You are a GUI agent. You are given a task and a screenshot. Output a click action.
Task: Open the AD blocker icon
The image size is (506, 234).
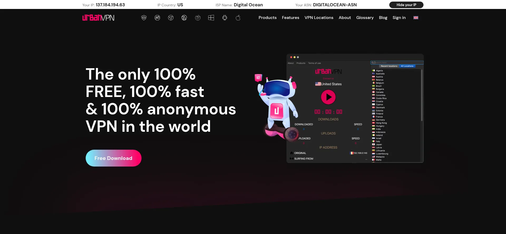click(x=157, y=18)
